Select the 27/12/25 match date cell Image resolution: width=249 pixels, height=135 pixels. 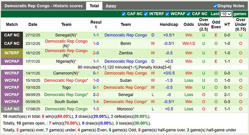(x=33, y=35)
